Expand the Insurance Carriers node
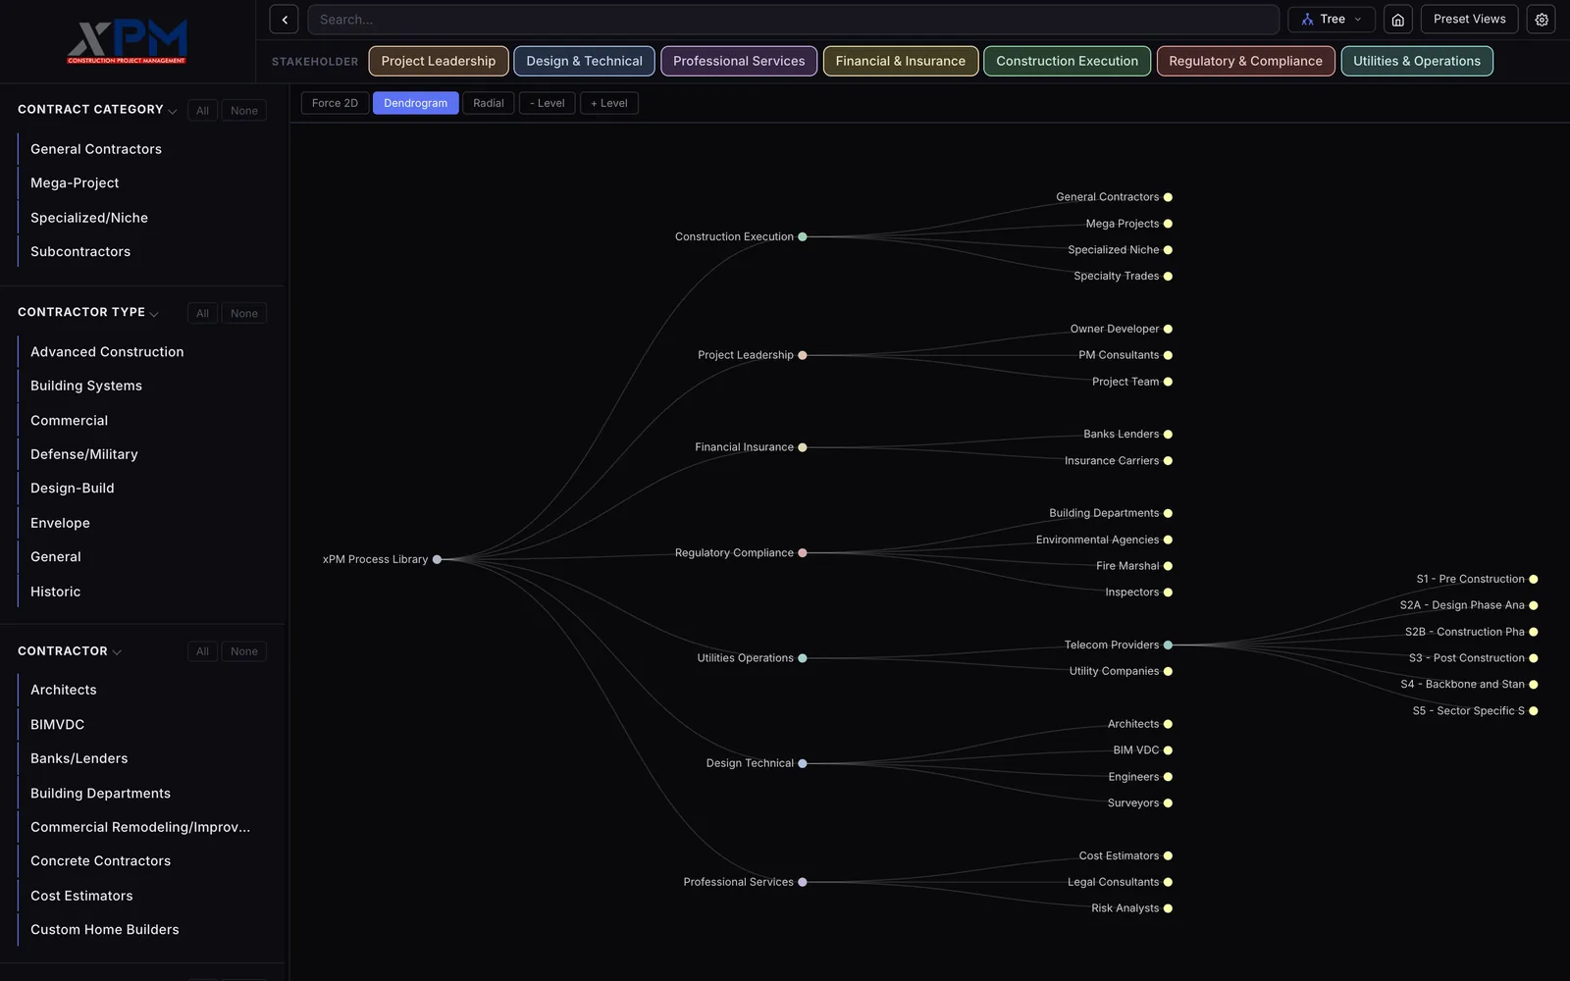Screen dimensions: 1570x981 1168,461
